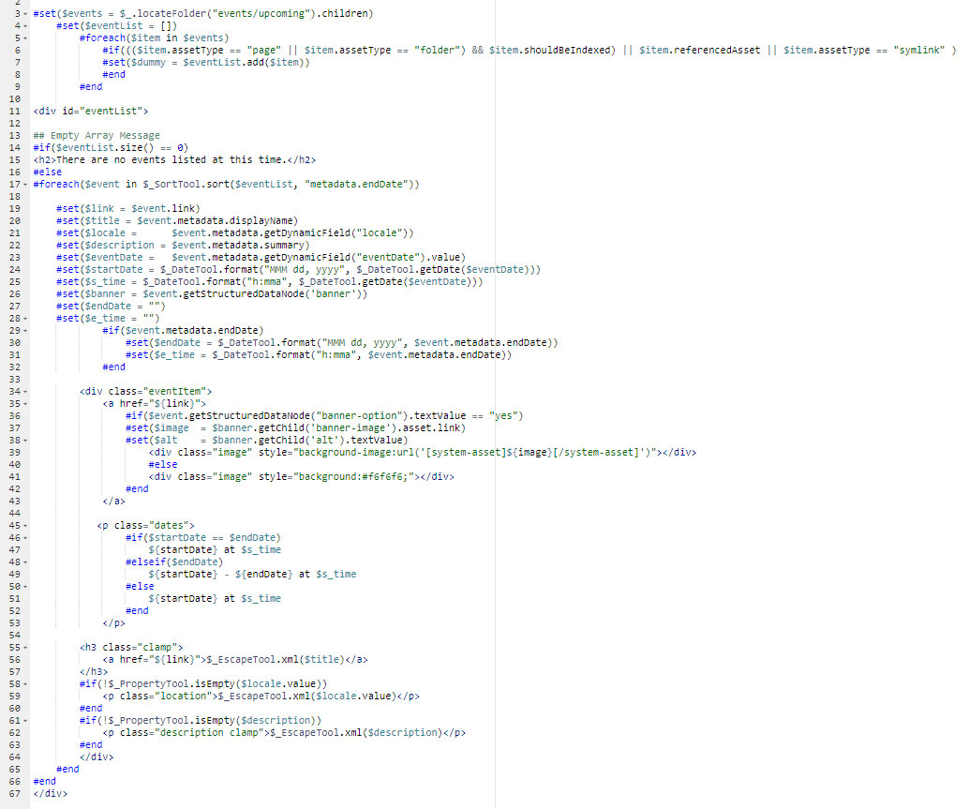The width and height of the screenshot is (969, 809).
Task: Collapse the h3 class="clamp" block
Action: coord(25,647)
